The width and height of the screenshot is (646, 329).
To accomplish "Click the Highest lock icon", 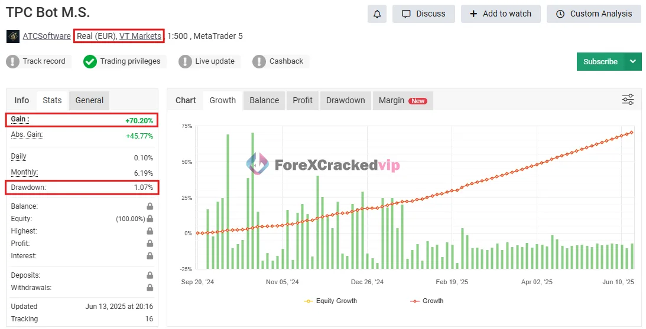I will pyautogui.click(x=150, y=231).
